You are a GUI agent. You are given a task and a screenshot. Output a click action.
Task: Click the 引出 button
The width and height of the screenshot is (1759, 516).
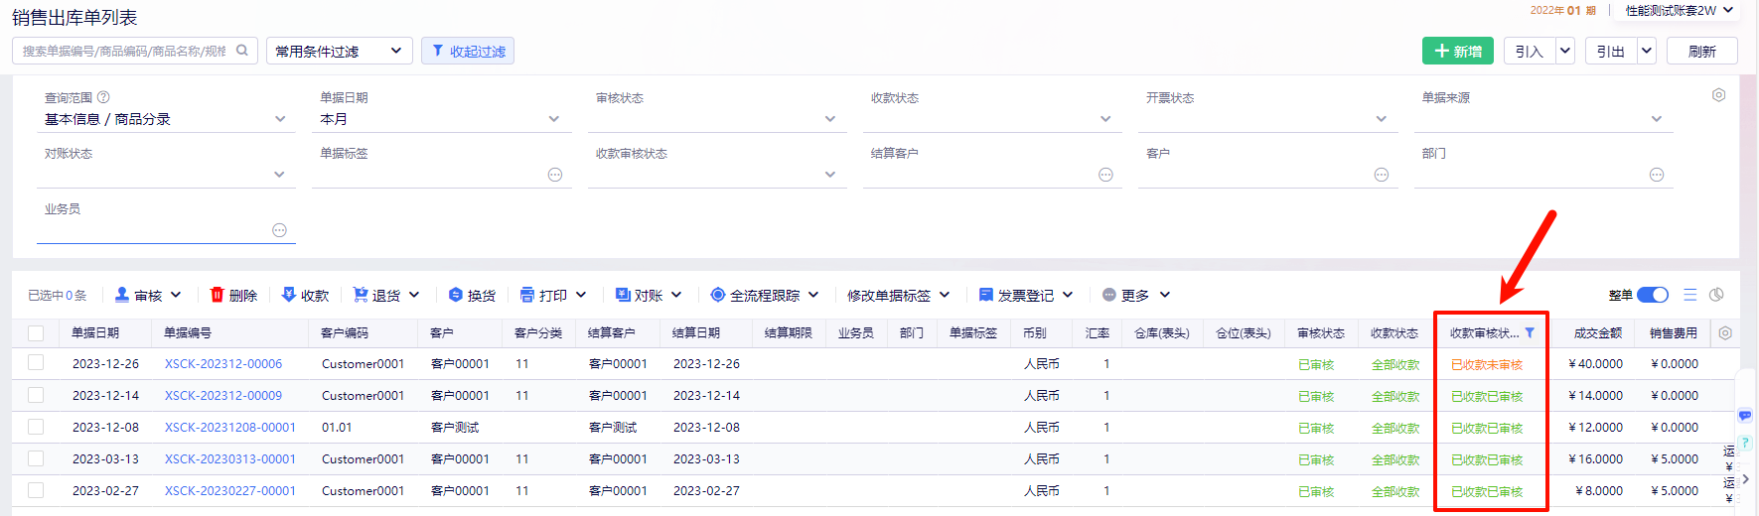pyautogui.click(x=1611, y=51)
